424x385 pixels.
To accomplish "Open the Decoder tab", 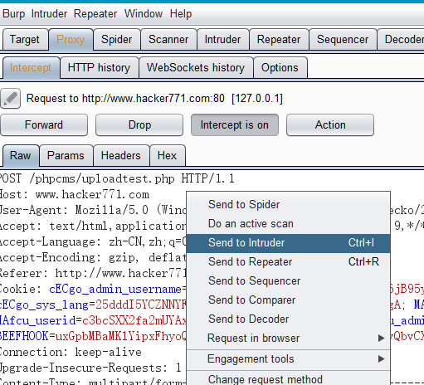I will coord(401,40).
